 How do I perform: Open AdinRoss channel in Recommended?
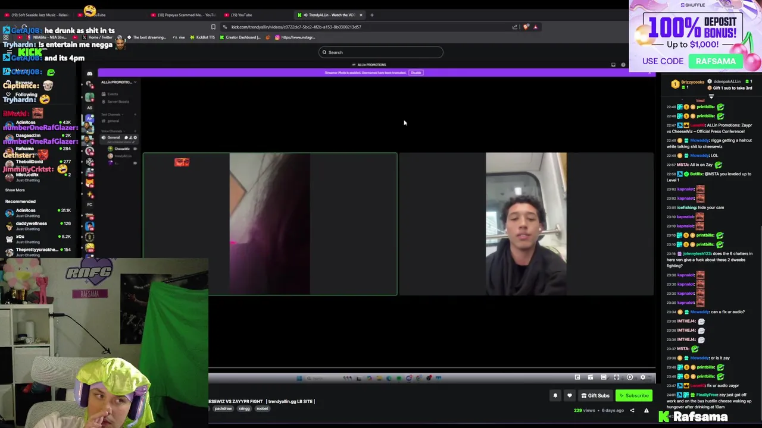tap(39, 213)
